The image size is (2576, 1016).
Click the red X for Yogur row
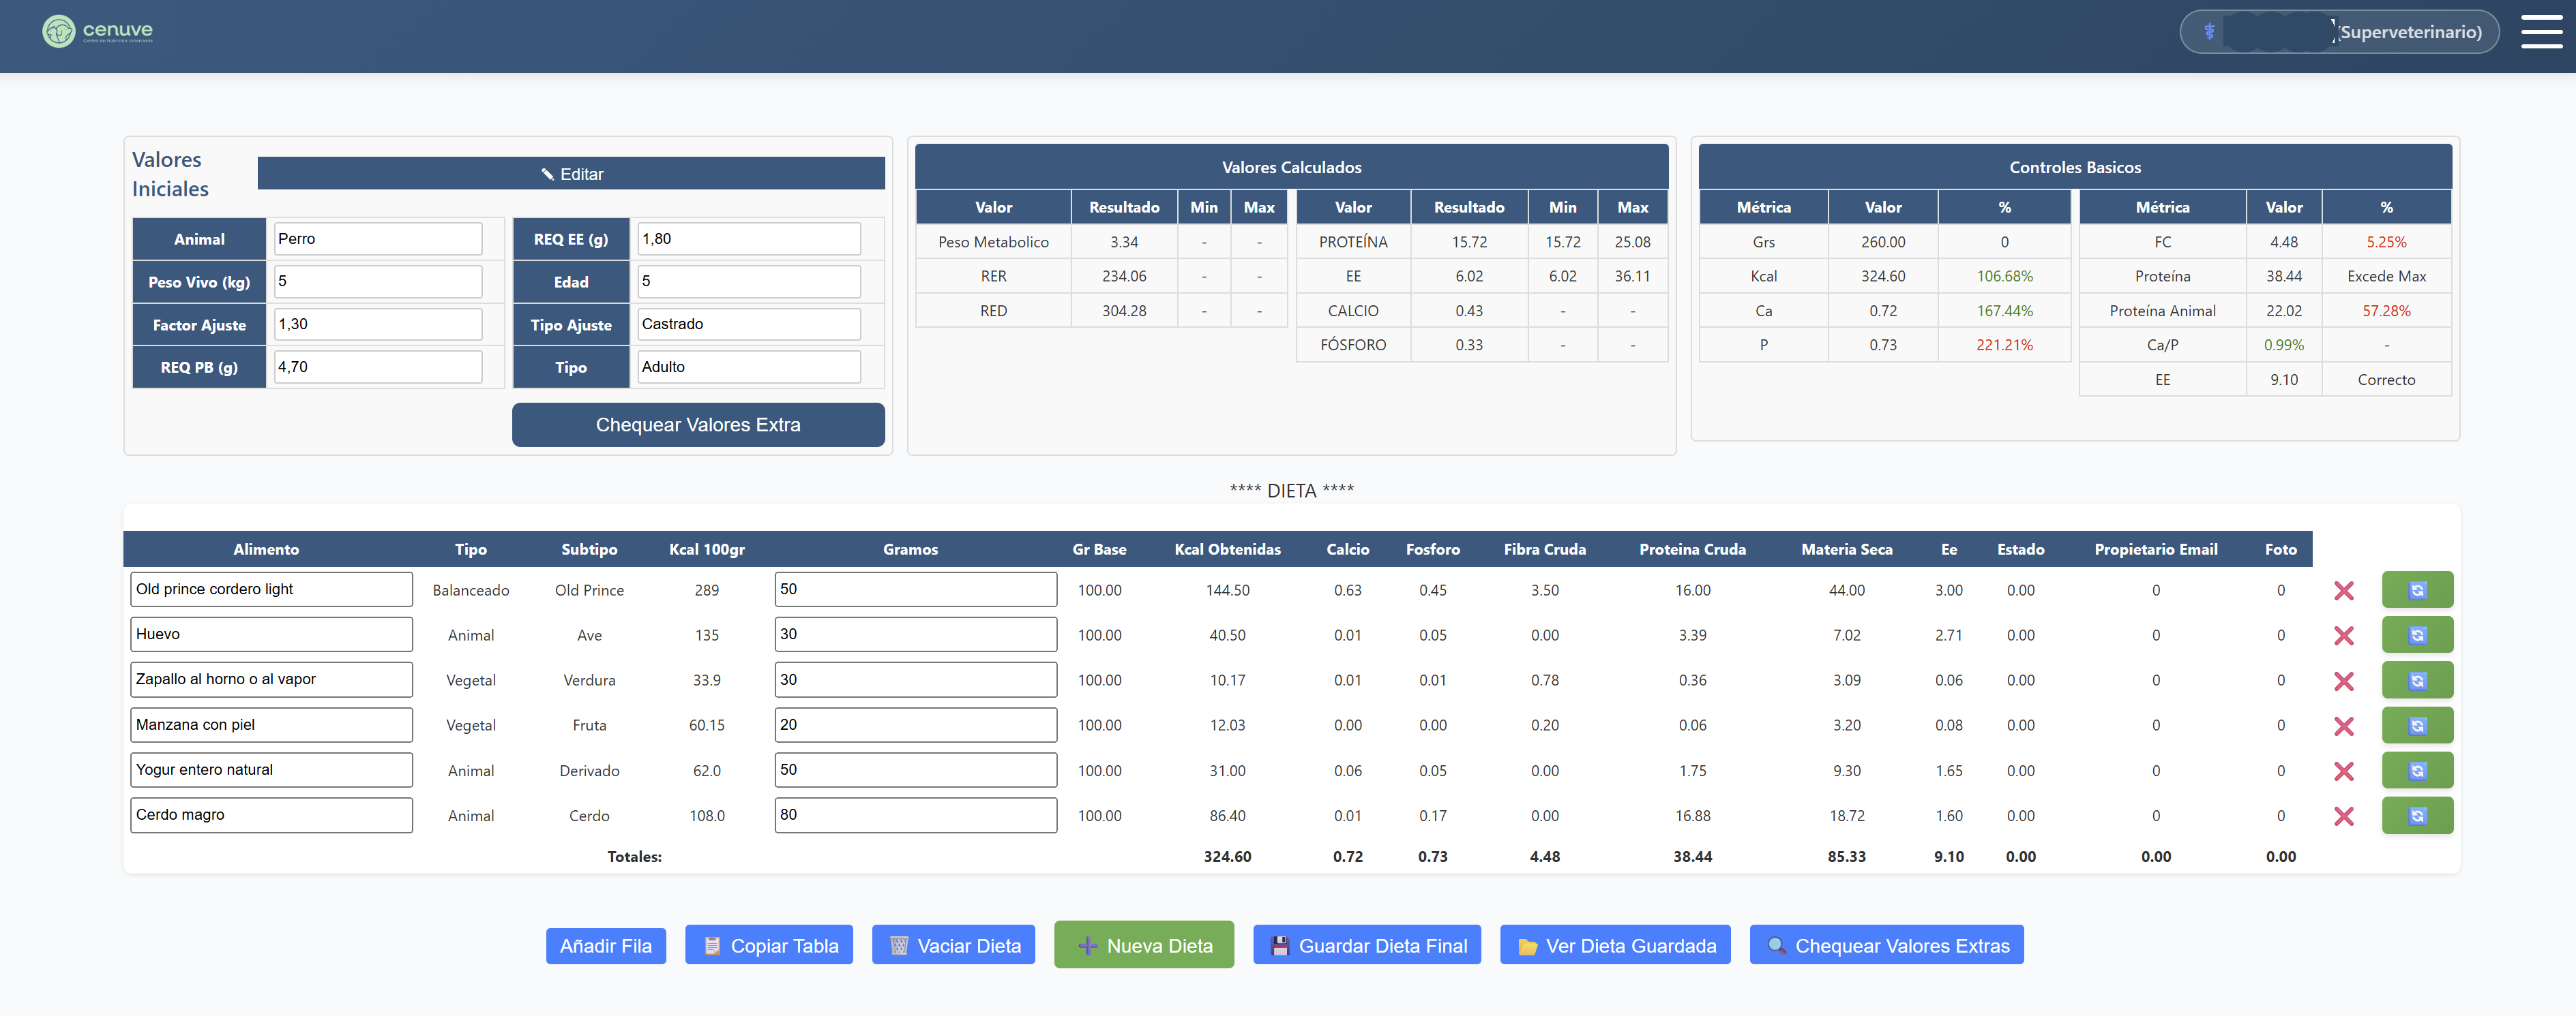click(x=2343, y=771)
